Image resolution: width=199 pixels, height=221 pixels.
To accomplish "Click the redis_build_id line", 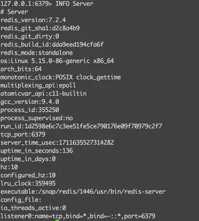I will point(52,45).
